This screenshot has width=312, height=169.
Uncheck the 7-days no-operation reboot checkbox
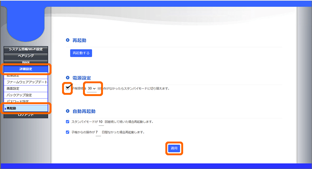pos(68,132)
